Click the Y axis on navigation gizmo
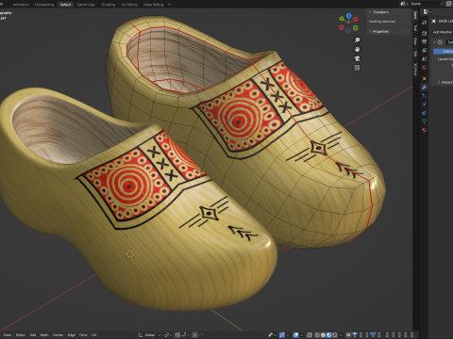This screenshot has width=453, height=339. 342,19
